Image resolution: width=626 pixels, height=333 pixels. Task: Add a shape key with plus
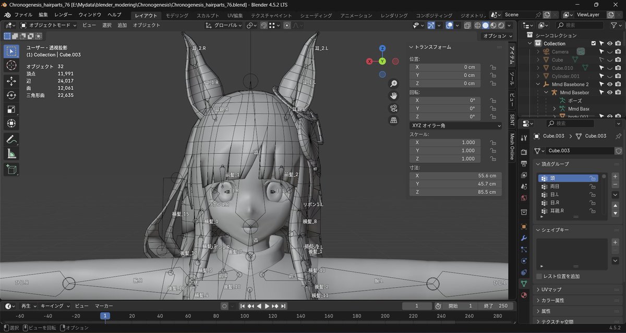(x=616, y=243)
